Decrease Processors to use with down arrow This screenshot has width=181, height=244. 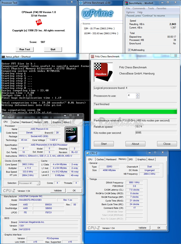138,97
